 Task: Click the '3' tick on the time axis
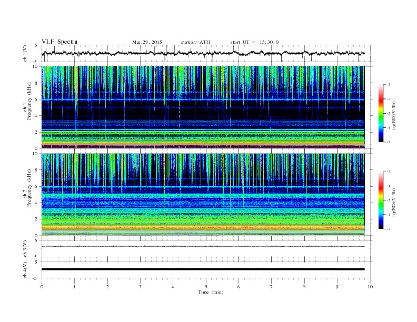point(140,287)
